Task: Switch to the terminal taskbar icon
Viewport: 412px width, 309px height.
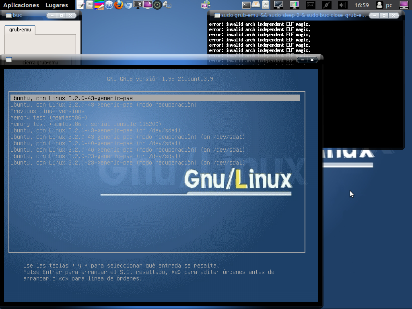Action: (246, 5)
